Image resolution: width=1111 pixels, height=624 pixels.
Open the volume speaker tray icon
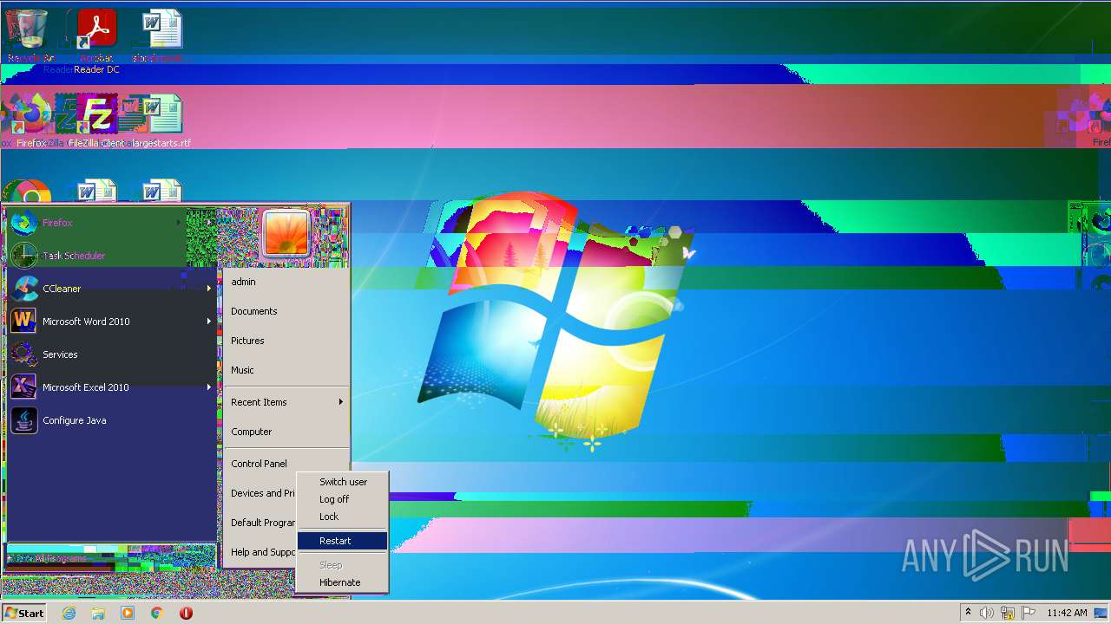987,613
